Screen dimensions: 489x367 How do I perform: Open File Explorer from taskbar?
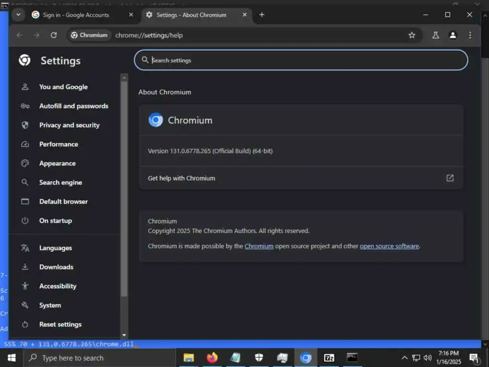pyautogui.click(x=189, y=357)
